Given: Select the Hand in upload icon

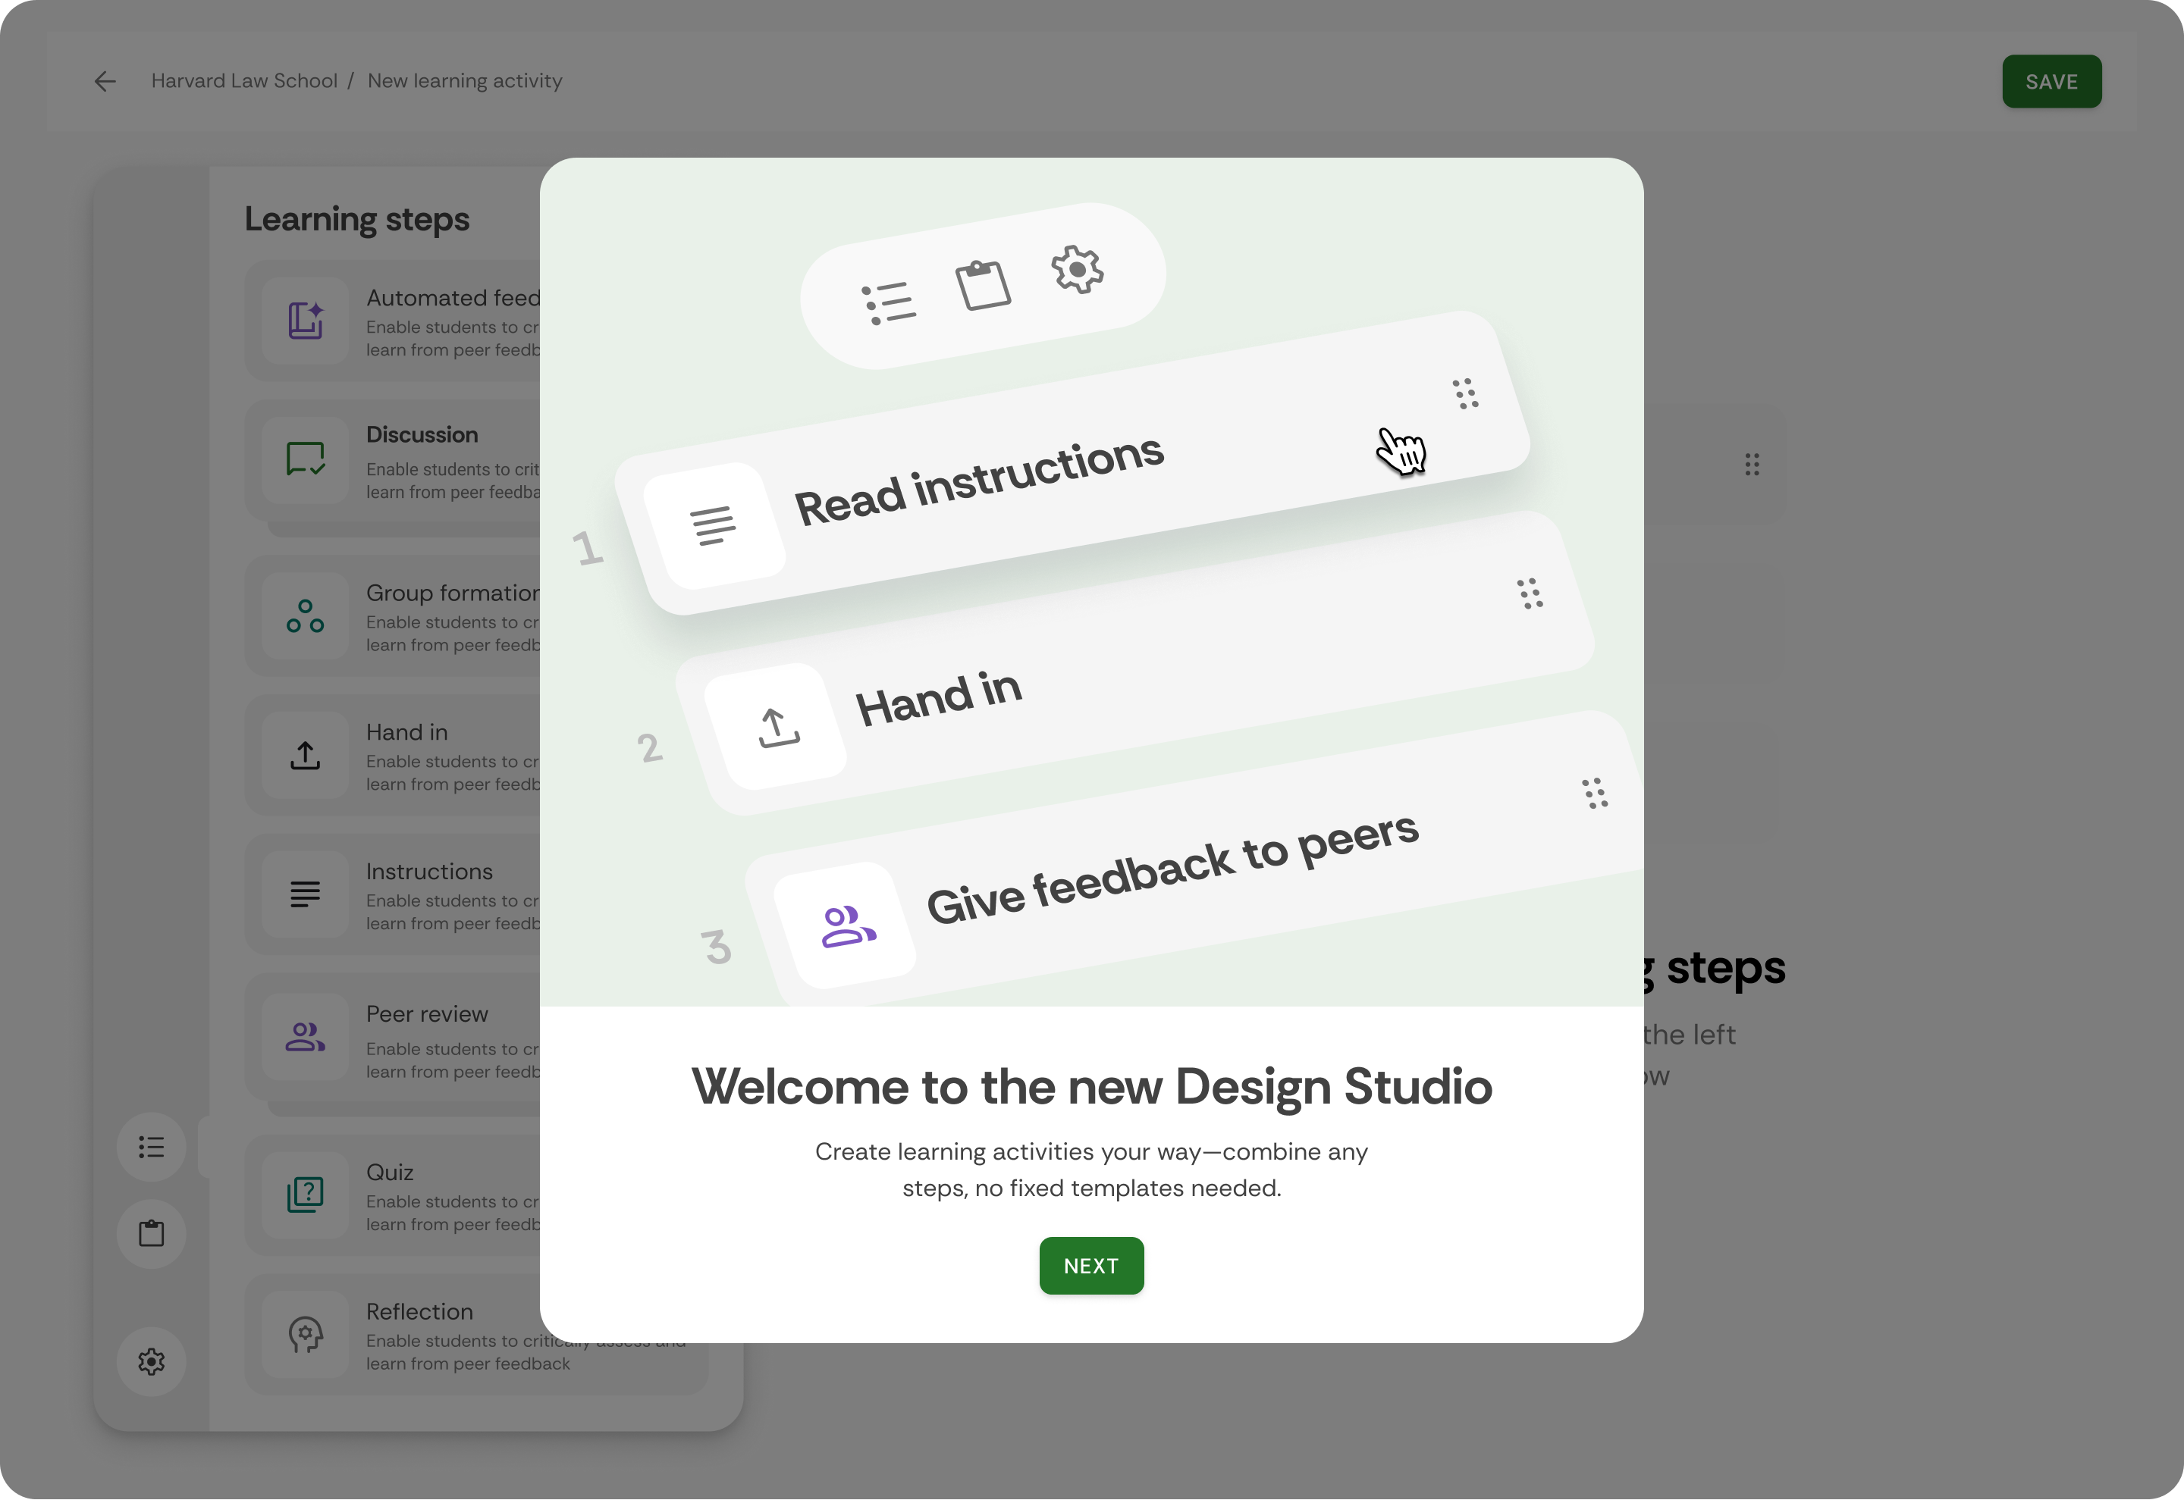Looking at the screenshot, I should pos(306,755).
